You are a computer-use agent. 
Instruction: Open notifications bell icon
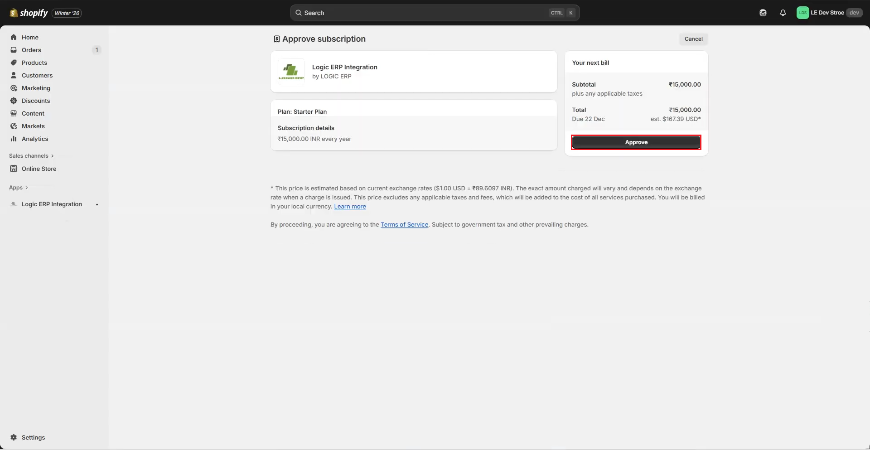(783, 13)
